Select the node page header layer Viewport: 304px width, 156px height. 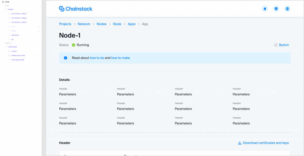click(18, 60)
